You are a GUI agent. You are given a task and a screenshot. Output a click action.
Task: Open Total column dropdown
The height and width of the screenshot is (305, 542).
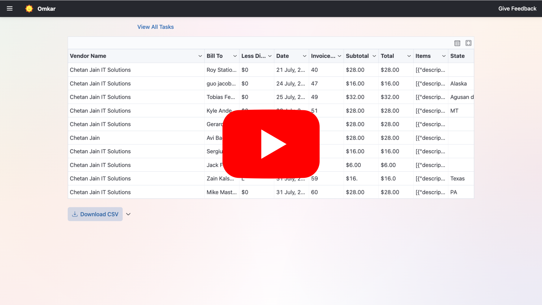[x=409, y=56]
